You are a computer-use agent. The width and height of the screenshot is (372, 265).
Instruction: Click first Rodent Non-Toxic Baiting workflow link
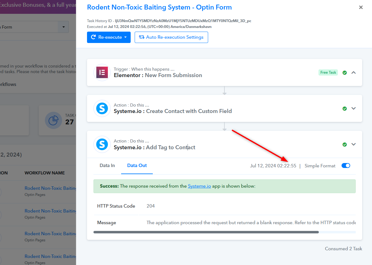point(50,188)
